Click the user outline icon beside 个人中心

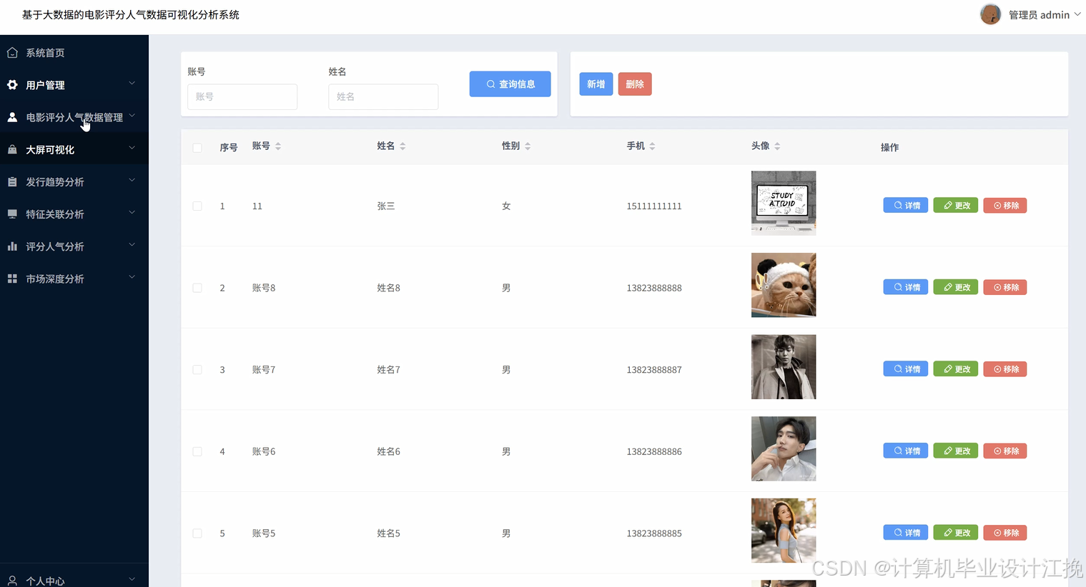(x=12, y=581)
